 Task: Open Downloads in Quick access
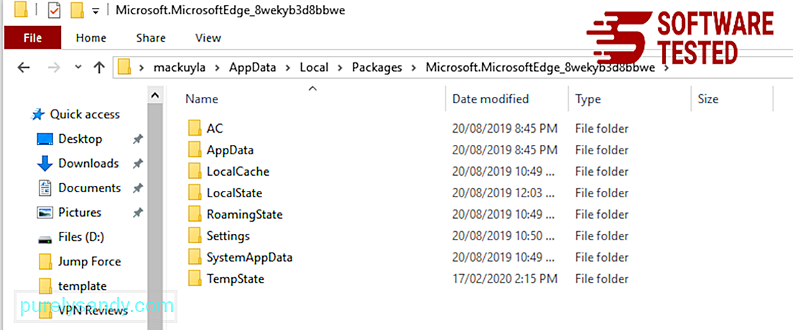88,164
